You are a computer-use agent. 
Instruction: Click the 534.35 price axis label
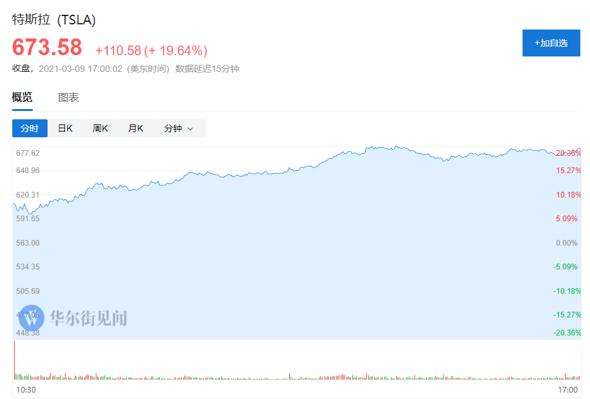(28, 266)
